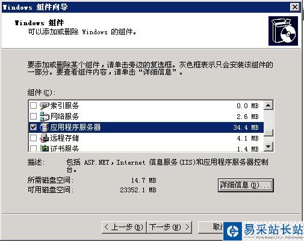This screenshot has height=241, width=304.
Task: Click the 14.7 MB required space value
Action: coord(143,180)
